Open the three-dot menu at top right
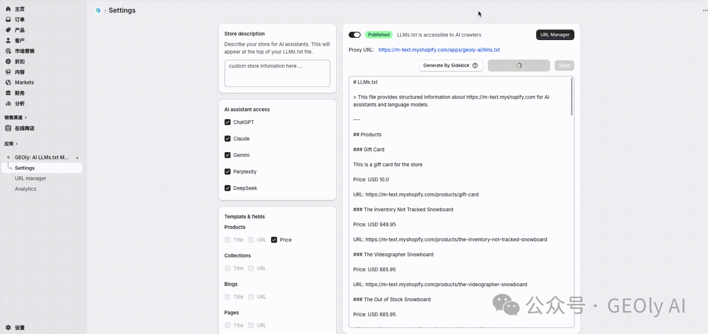The height and width of the screenshot is (334, 708). pos(705,10)
